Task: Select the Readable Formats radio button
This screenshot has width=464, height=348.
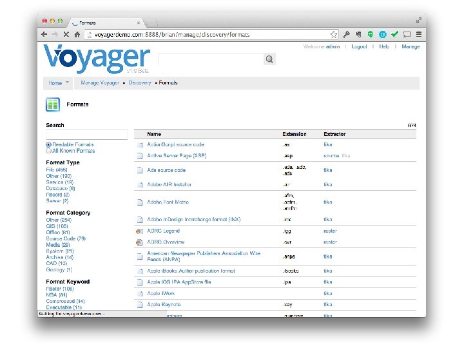Action: pos(48,145)
